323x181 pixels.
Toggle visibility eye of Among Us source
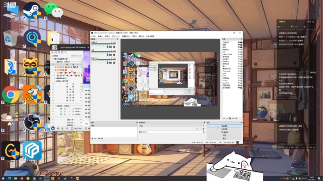tap(239, 83)
